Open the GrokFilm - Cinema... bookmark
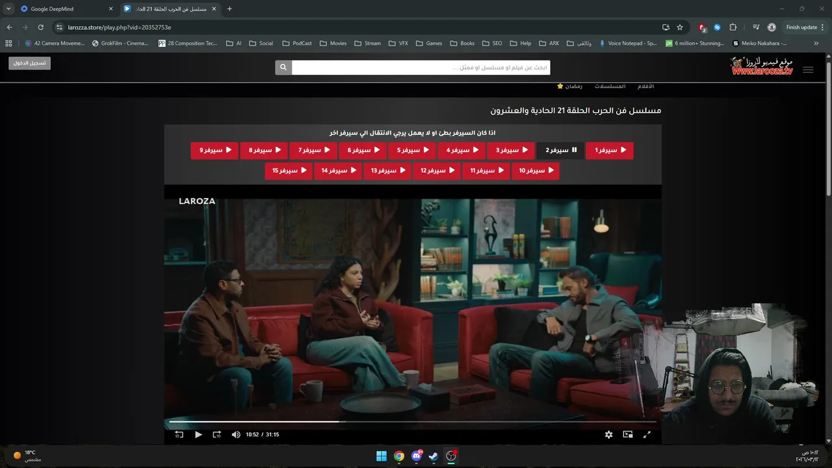The height and width of the screenshot is (468, 832). (x=120, y=44)
